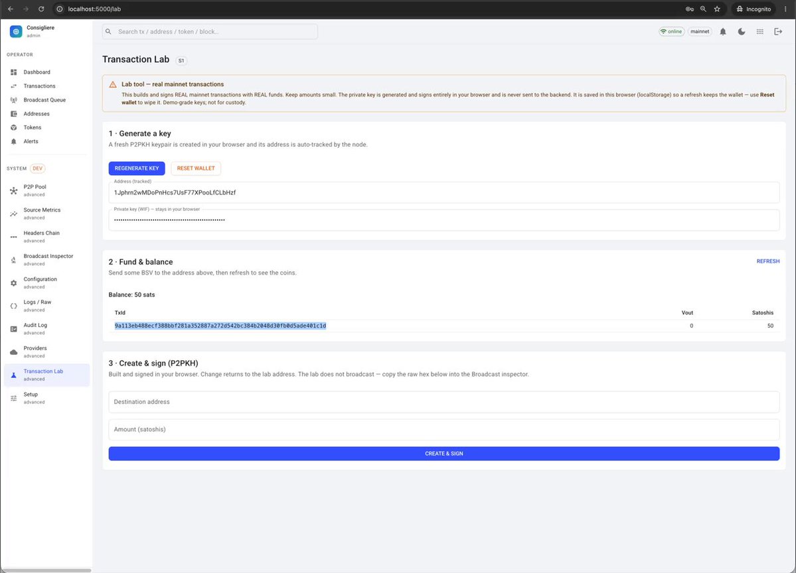Click the browser reload button
The width and height of the screenshot is (796, 573).
[x=41, y=9]
